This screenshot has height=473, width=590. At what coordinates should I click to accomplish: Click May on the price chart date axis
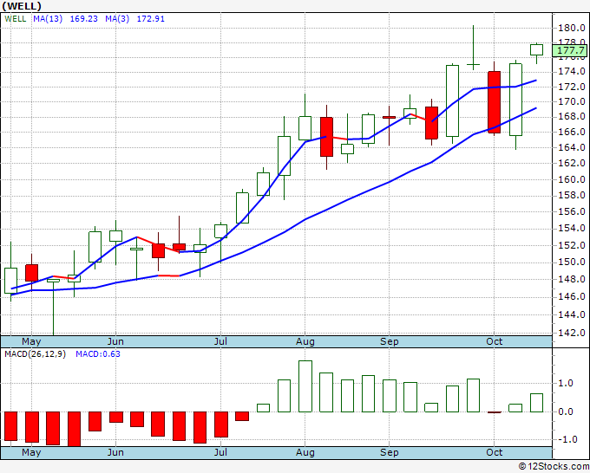click(x=31, y=341)
